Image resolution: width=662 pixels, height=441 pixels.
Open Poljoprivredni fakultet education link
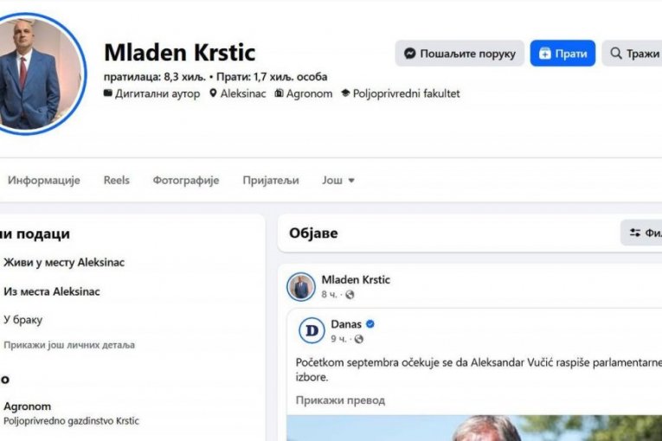point(406,93)
